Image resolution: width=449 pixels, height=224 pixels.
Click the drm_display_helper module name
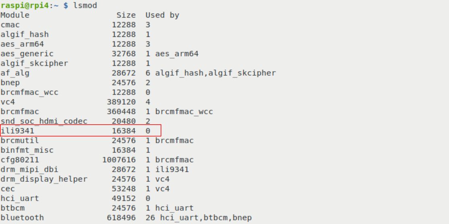[x=44, y=179]
